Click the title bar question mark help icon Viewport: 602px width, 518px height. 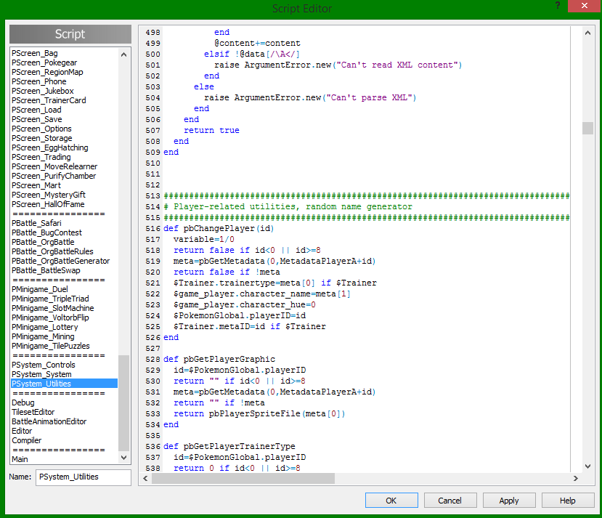pos(557,7)
